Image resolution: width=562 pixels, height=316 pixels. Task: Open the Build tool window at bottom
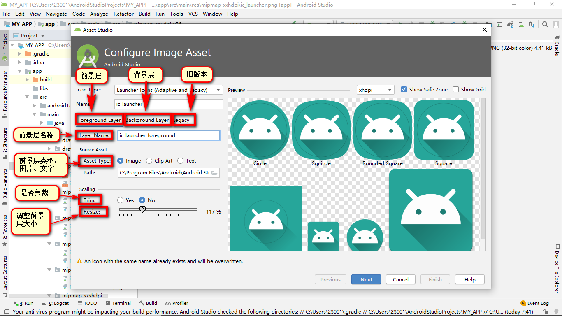click(x=148, y=303)
